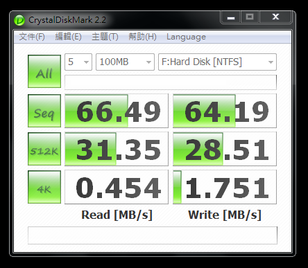Select the 512K write result 28.51
308x268 pixels.
(x=225, y=149)
